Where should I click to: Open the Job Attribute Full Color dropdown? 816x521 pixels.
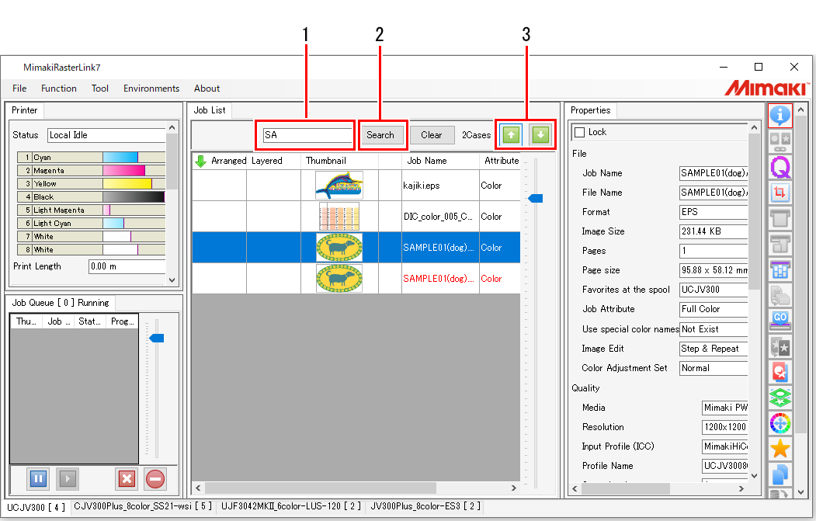coord(714,309)
